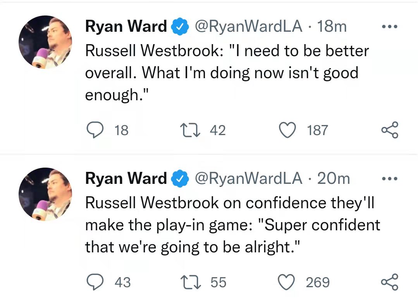
Task: Open Ryan Ward's avatar on first tweet
Action: 45,42
